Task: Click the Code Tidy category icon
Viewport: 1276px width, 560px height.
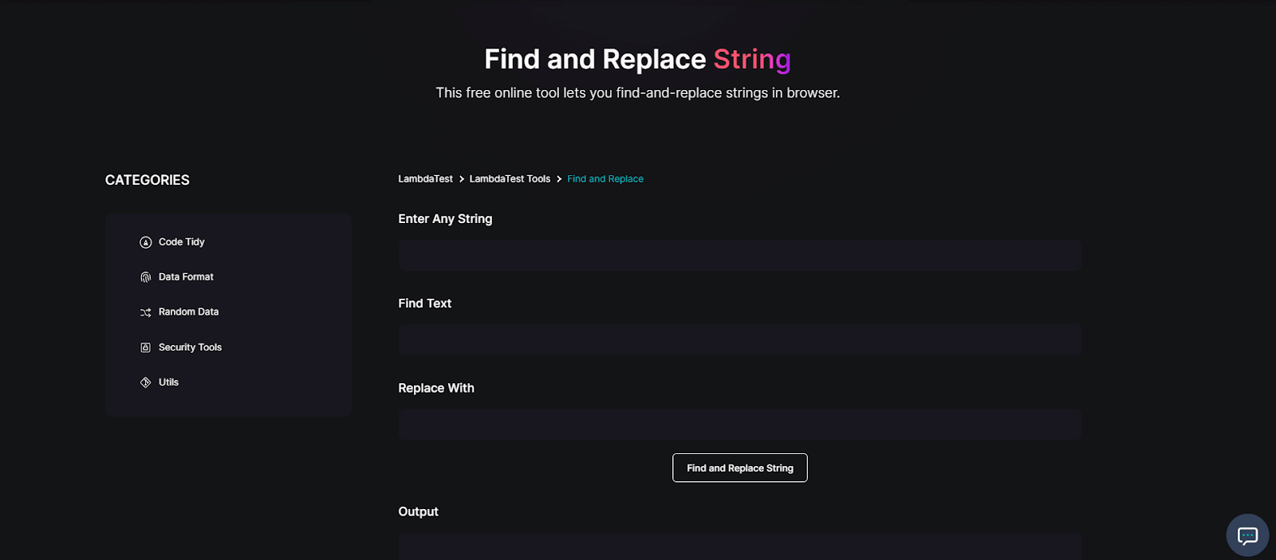Action: tap(144, 241)
